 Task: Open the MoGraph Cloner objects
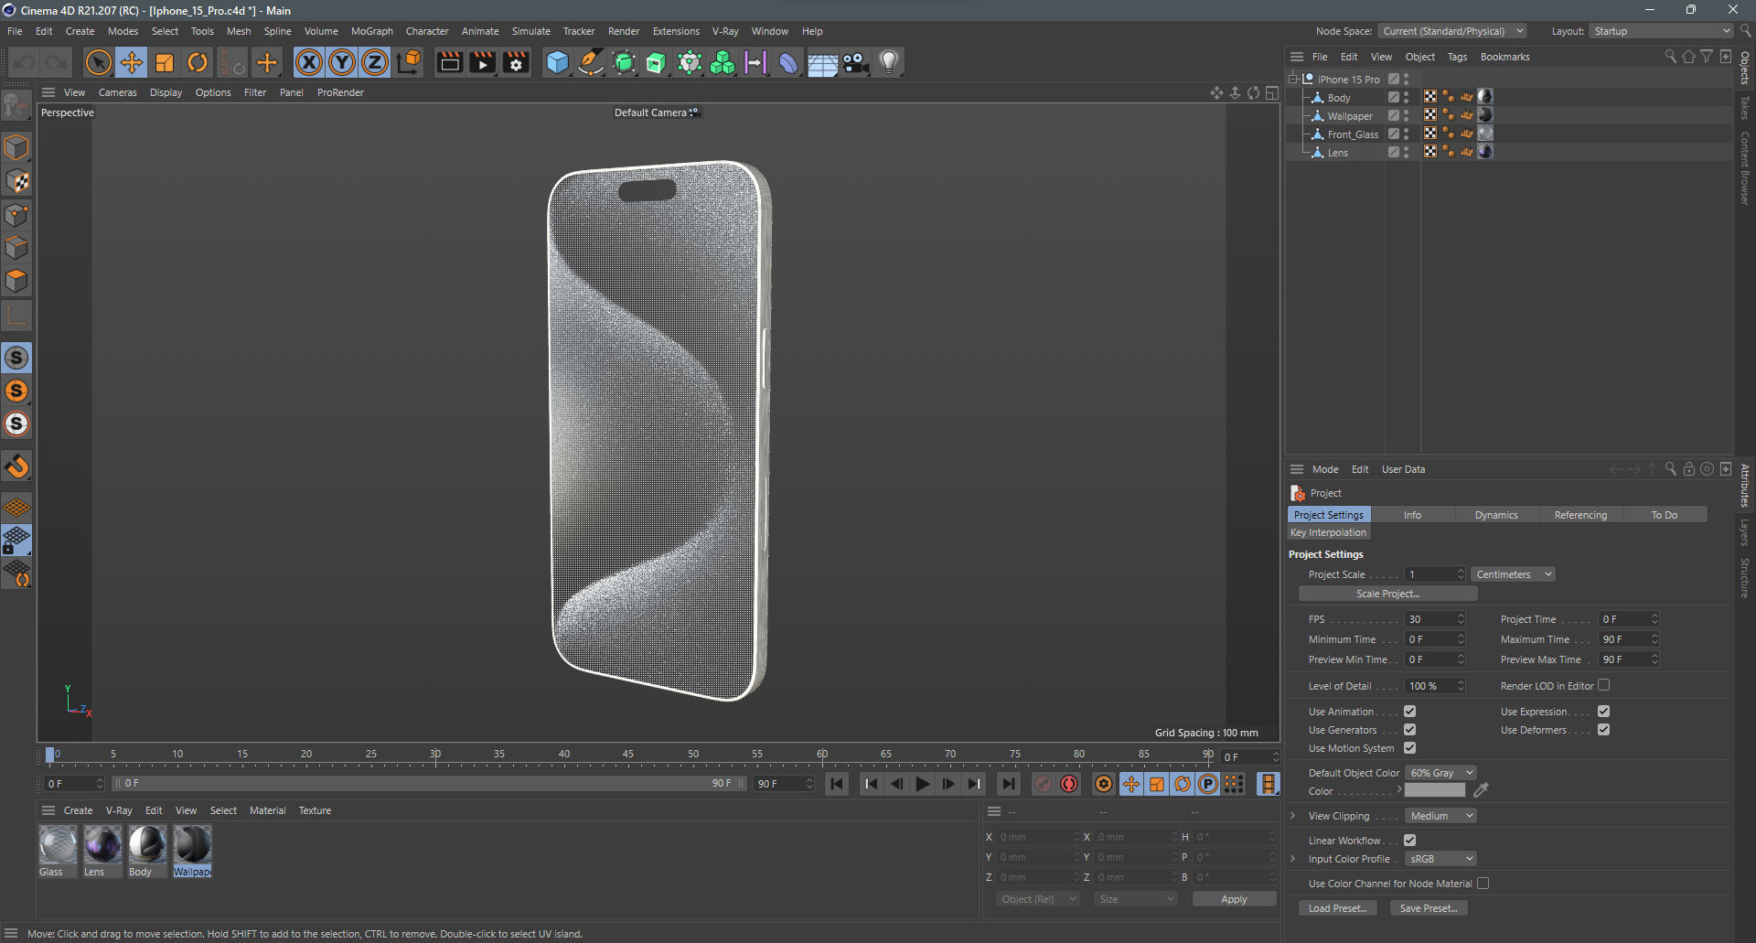(x=690, y=62)
